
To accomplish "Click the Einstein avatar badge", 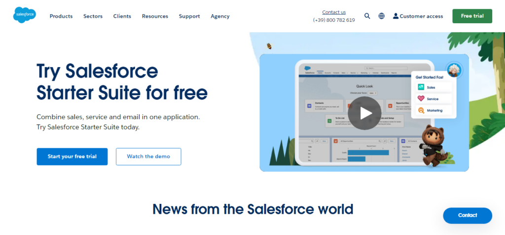I will (x=454, y=70).
